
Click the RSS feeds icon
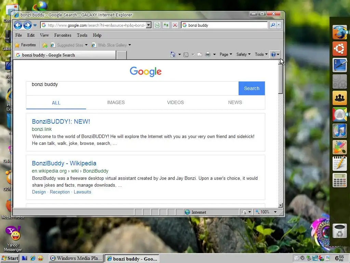(186, 54)
